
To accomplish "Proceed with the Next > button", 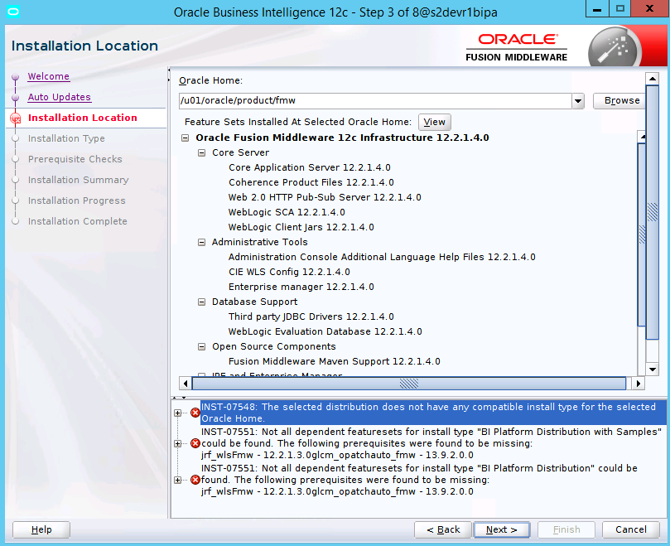I will tap(502, 529).
